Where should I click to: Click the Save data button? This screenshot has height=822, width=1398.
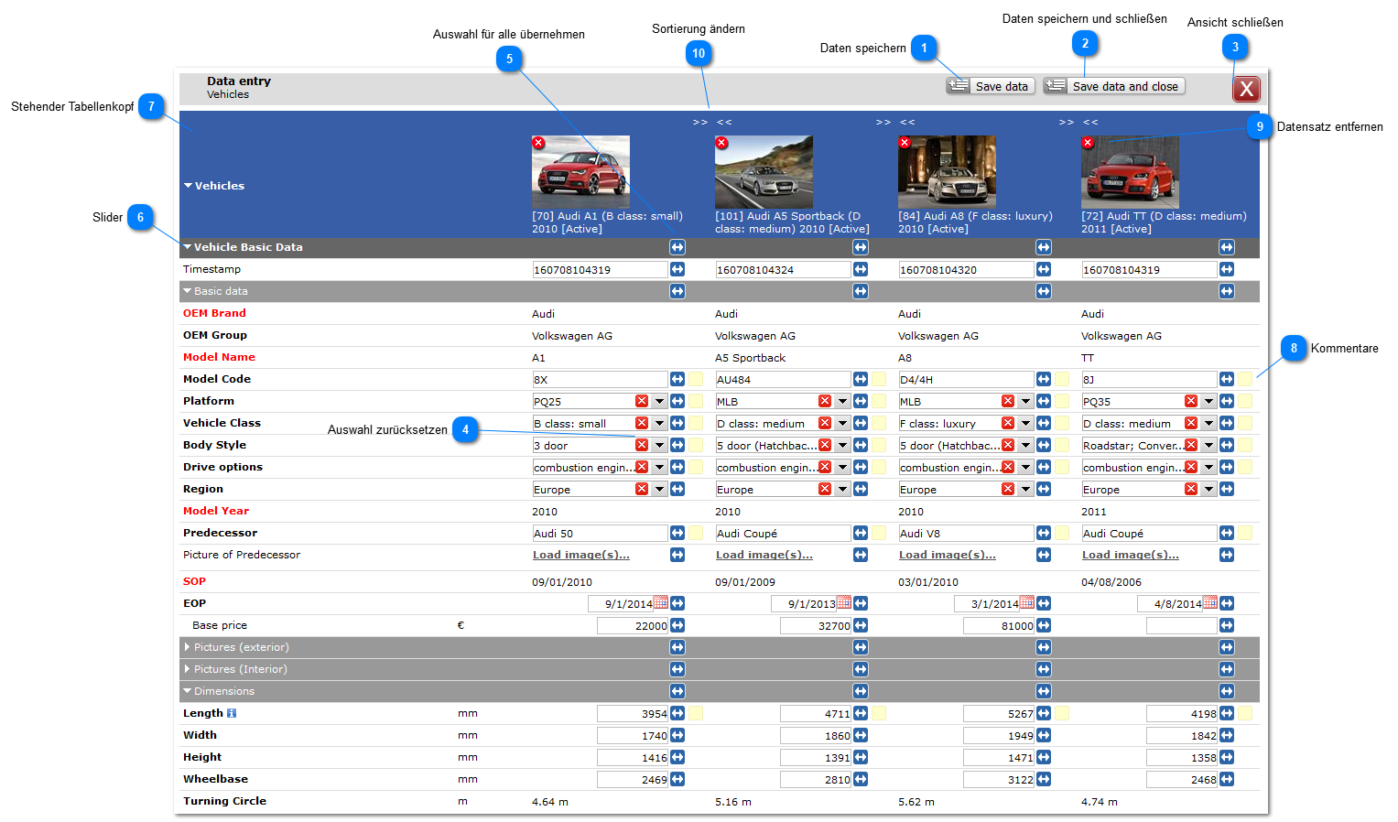991,86
